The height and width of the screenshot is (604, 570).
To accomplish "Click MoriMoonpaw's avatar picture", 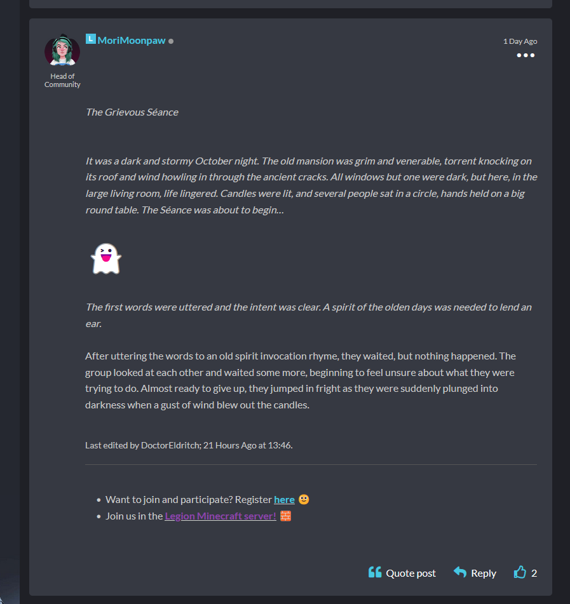I will click(62, 52).
